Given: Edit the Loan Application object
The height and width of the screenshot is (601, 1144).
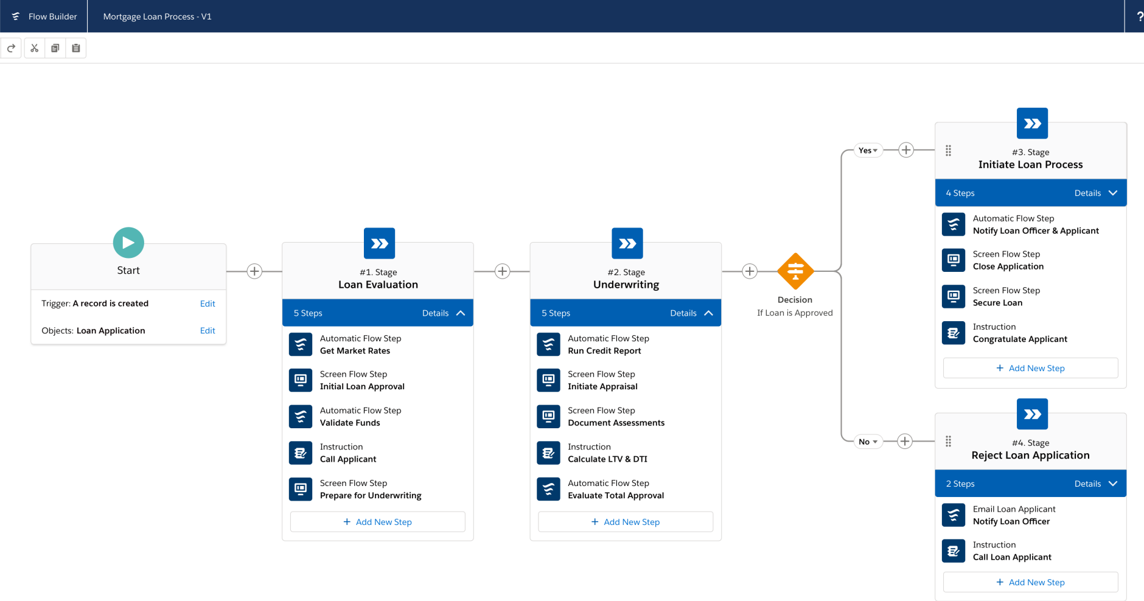Looking at the screenshot, I should (208, 331).
